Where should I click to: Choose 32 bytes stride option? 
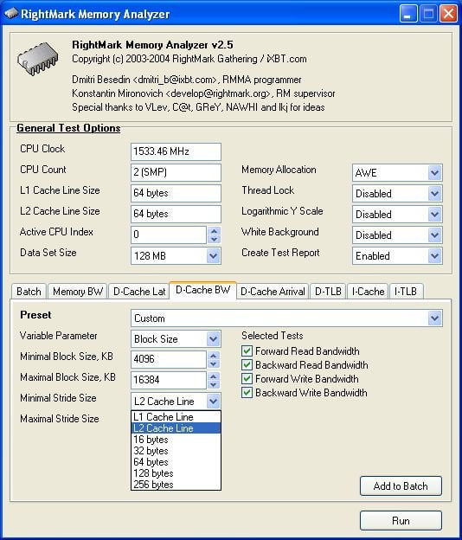(x=176, y=451)
